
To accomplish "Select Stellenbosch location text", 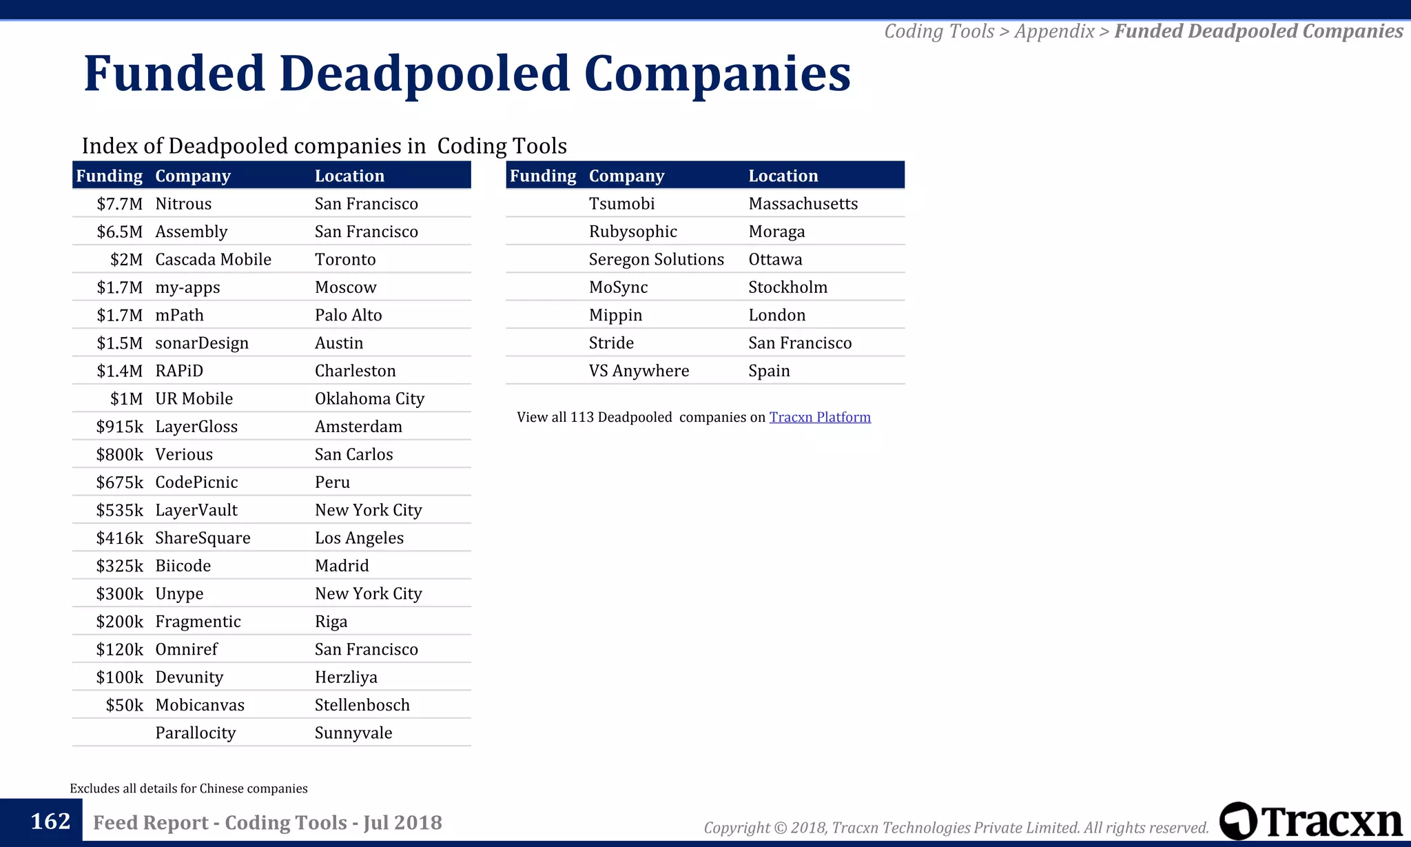I will [362, 705].
